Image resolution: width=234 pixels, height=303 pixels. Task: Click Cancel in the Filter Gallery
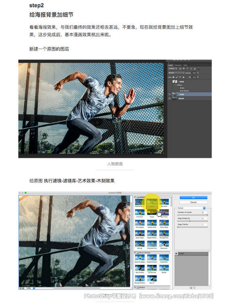pos(194,202)
